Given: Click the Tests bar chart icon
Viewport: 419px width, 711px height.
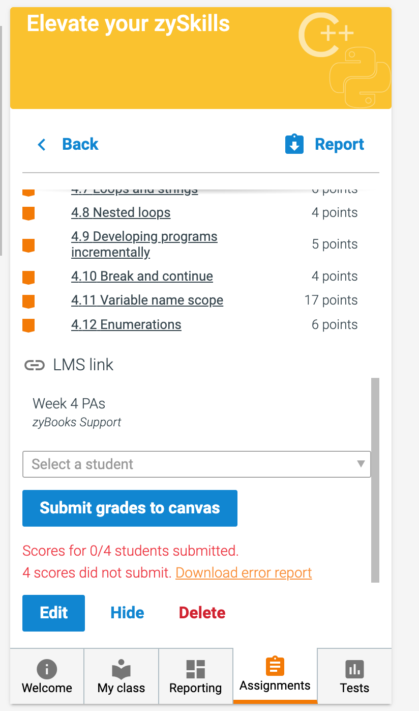Looking at the screenshot, I should pyautogui.click(x=354, y=670).
